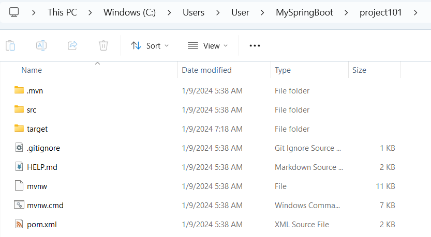This screenshot has height=237, width=431.
Task: Go to User in breadcrumb
Action: 240,12
